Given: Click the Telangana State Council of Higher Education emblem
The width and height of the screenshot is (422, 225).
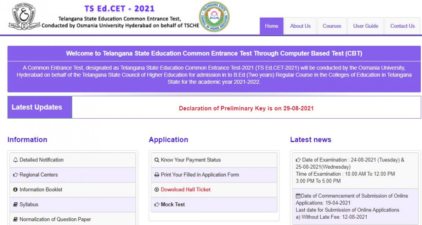Looking at the screenshot, I should (214, 17).
